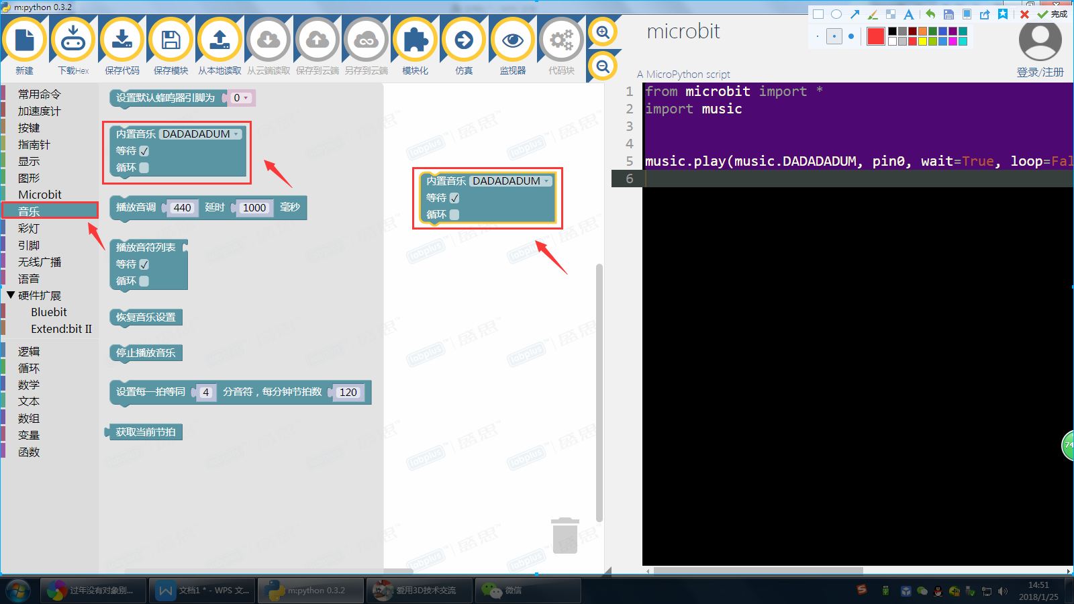Image resolution: width=1074 pixels, height=604 pixels.
Task: Click the 120 beats-per-minute field
Action: [348, 393]
